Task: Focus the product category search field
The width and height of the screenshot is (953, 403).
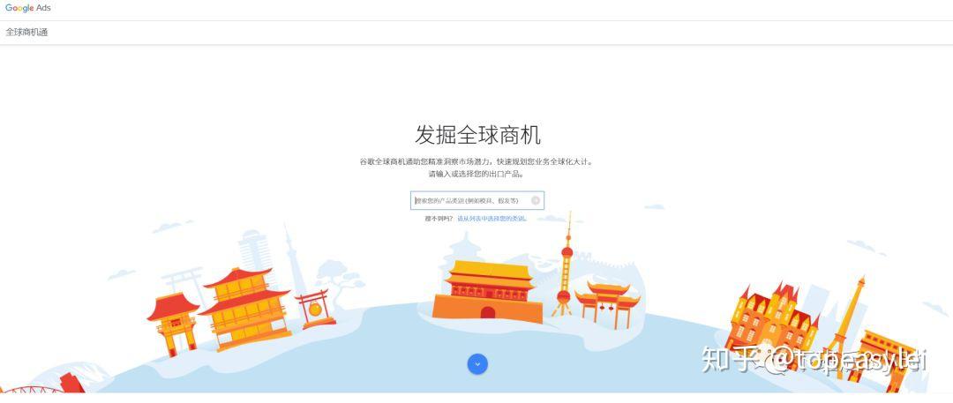Action: pyautogui.click(x=477, y=200)
